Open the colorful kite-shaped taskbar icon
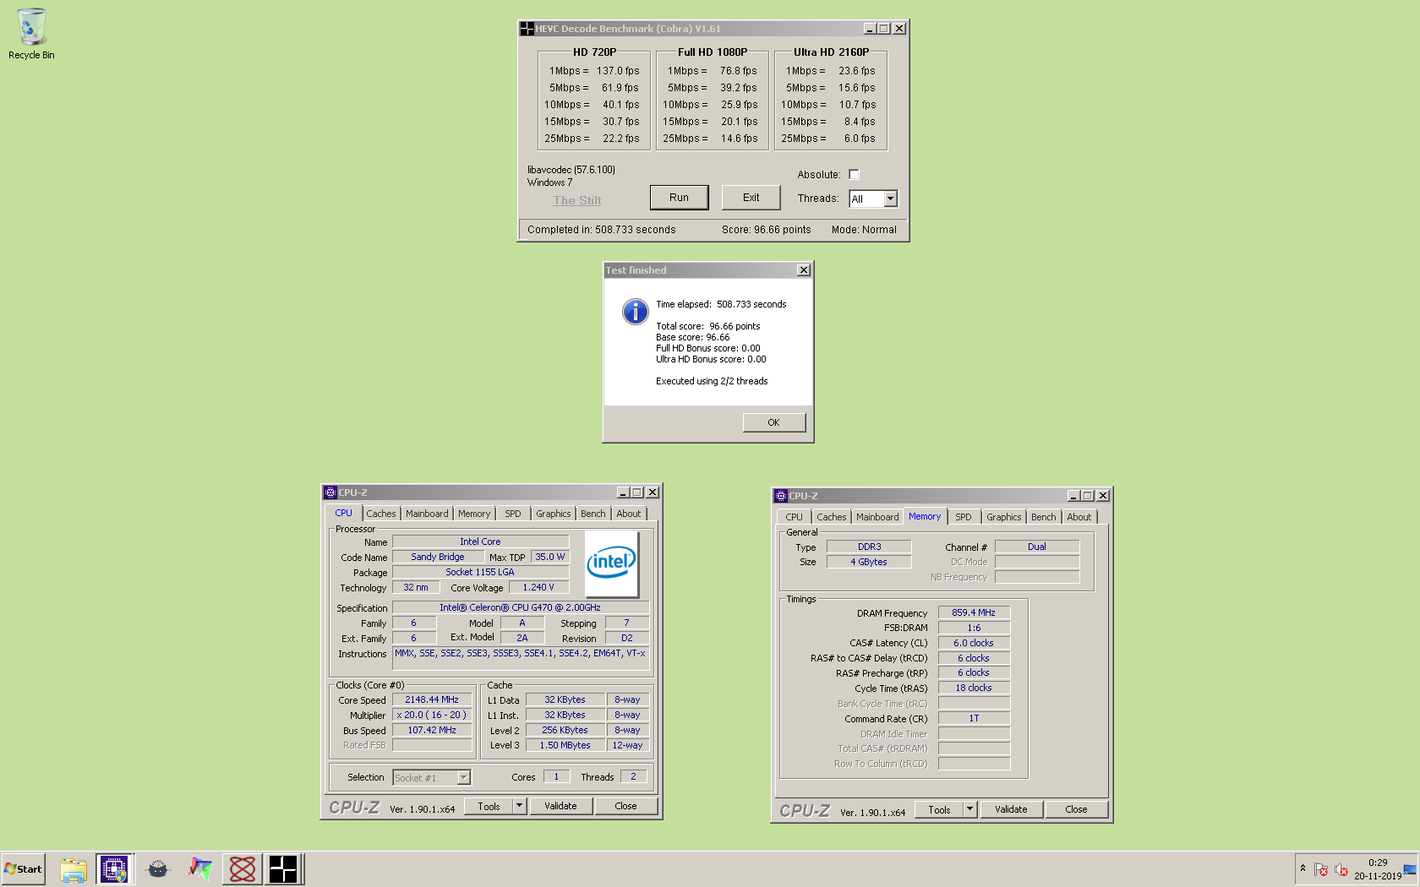Viewport: 1420px width, 887px height. point(199,869)
